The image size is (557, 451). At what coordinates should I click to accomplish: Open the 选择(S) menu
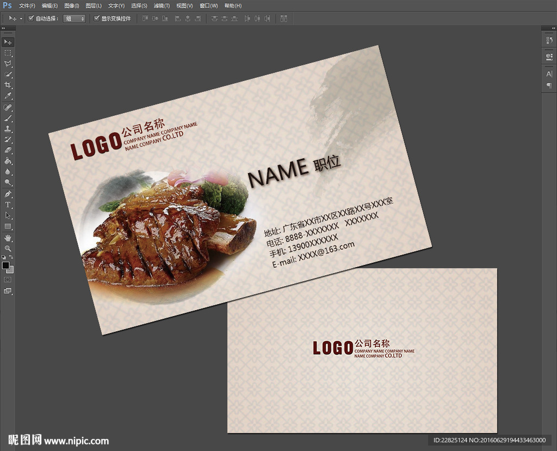(x=139, y=5)
